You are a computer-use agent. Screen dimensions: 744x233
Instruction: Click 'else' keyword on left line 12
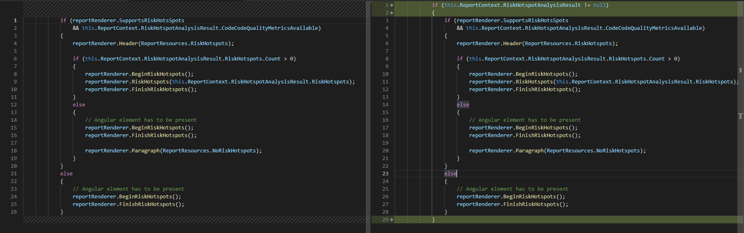click(79, 105)
